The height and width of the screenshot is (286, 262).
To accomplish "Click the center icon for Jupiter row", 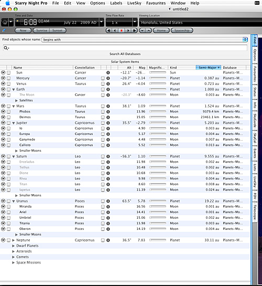I will [3, 123].
